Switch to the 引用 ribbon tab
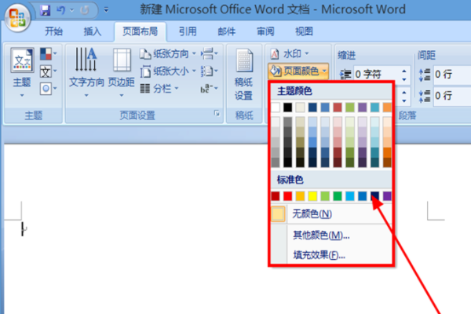The width and height of the screenshot is (471, 314). [x=188, y=31]
